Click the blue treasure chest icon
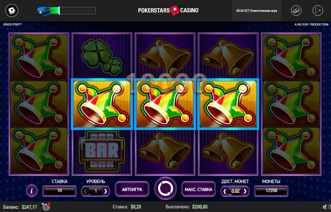The height and width of the screenshot is (212, 331). point(43,11)
